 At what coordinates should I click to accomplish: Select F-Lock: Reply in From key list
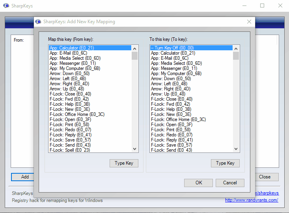(x=90, y=135)
